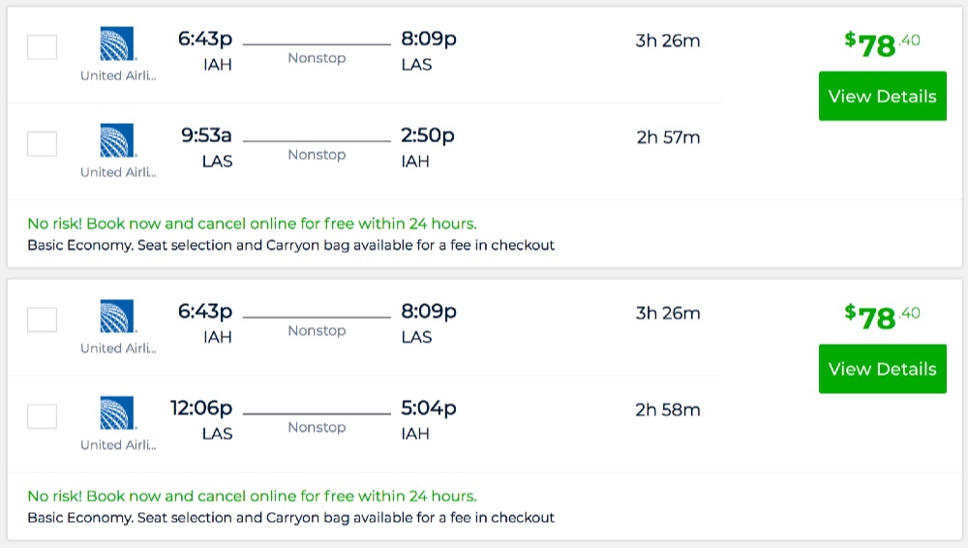Check the box for the 9:53a LAS departure
This screenshot has width=968, height=548.
[42, 144]
